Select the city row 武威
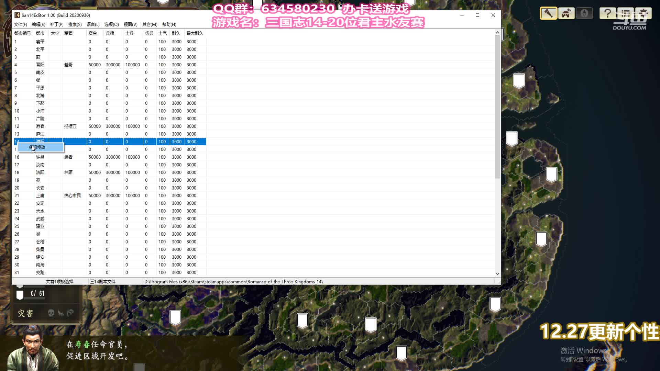 110,218
